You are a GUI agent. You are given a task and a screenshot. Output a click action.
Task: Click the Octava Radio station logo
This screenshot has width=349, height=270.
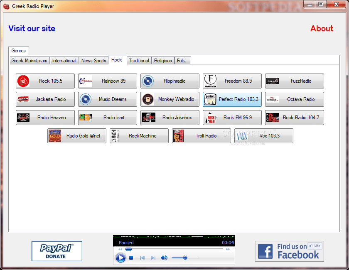click(x=273, y=99)
